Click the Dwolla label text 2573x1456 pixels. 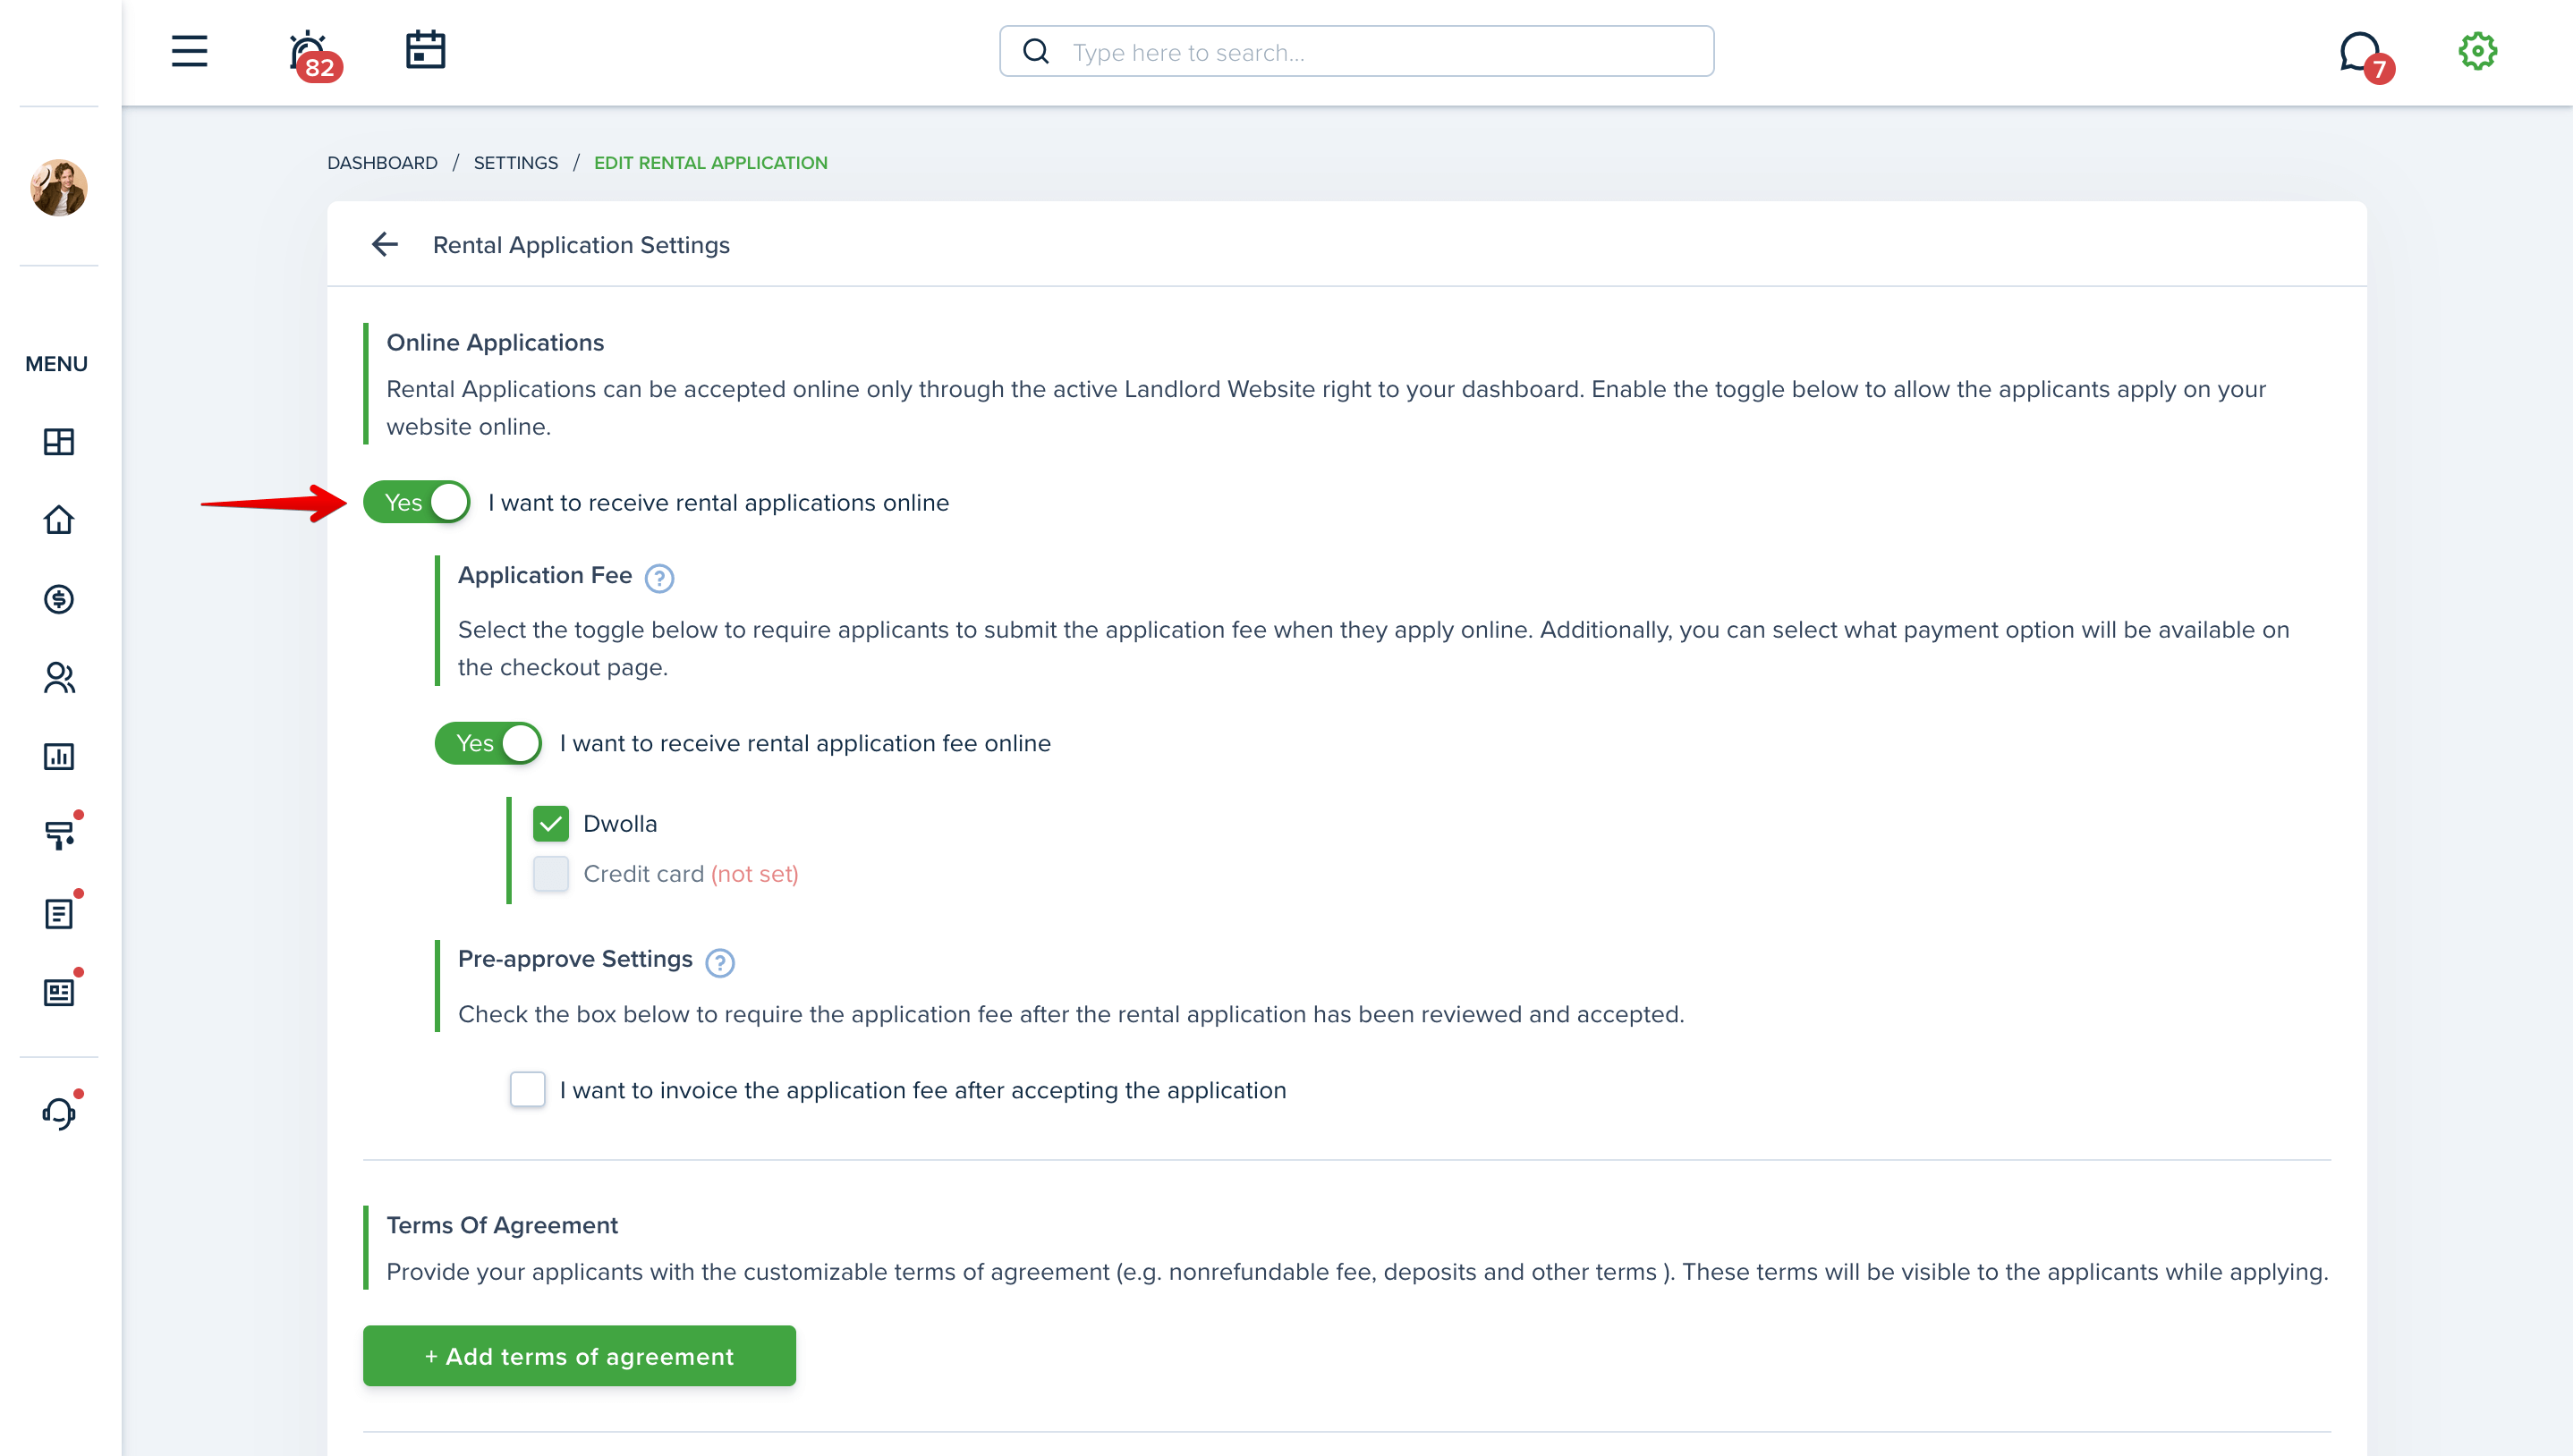tap(620, 824)
